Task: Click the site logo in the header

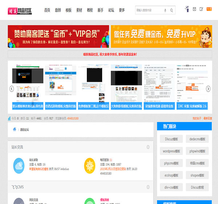Action: 20,11
